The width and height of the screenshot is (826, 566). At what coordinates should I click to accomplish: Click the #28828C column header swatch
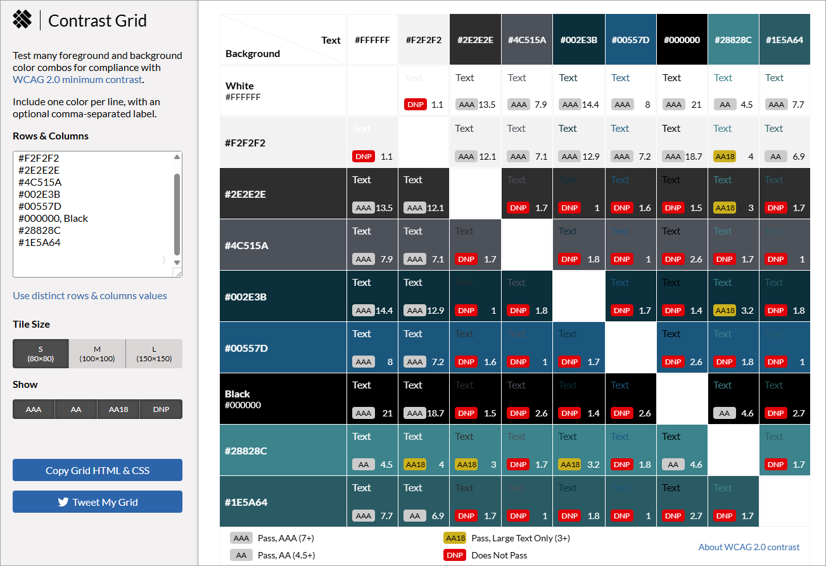[733, 39]
